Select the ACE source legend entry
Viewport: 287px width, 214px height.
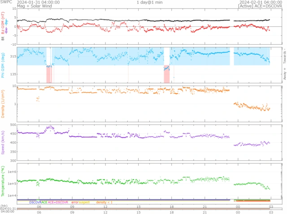point(44,202)
